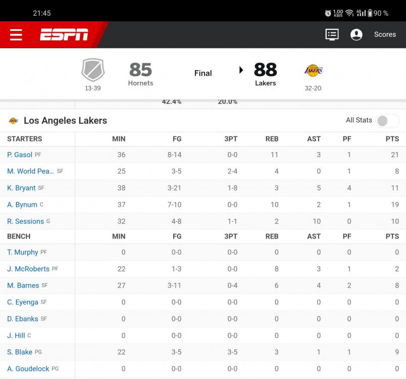Image resolution: width=406 pixels, height=379 pixels.
Task: Open M. Barnes player link
Action: (23, 286)
